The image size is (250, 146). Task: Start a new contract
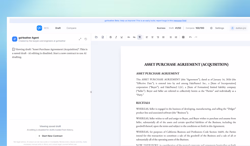click(x=50, y=136)
